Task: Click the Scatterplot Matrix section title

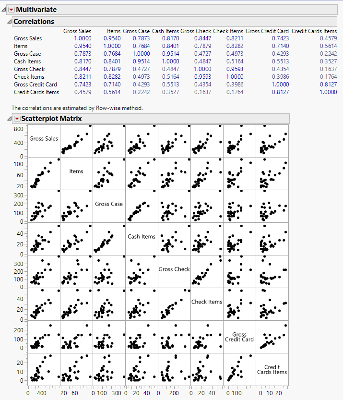Action: (51, 119)
